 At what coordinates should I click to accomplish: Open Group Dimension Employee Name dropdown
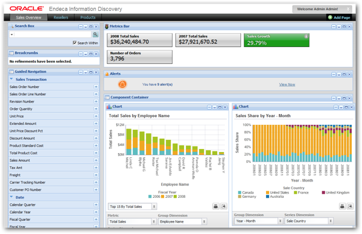[x=182, y=221]
